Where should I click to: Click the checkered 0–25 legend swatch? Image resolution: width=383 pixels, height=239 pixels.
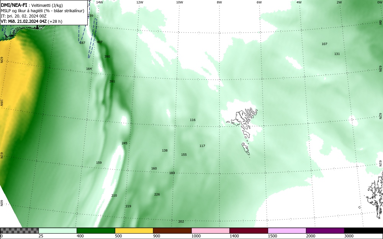coord(19,231)
